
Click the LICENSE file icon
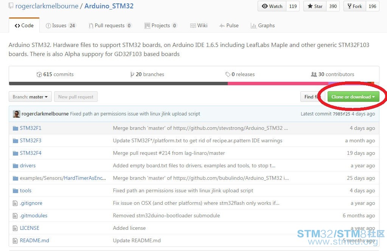(x=15, y=228)
